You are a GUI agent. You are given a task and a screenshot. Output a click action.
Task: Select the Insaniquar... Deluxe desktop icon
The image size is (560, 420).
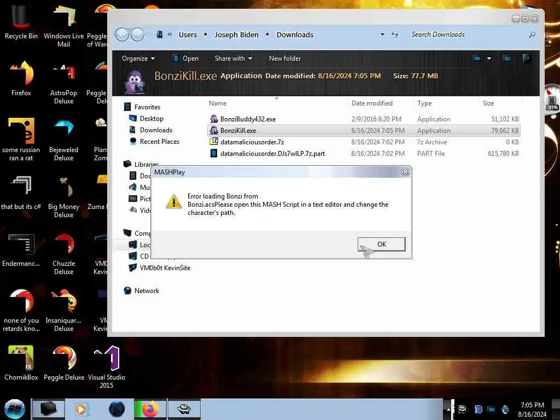pyautogui.click(x=63, y=310)
